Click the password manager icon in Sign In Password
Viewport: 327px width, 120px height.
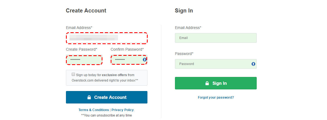pyautogui.click(x=253, y=64)
